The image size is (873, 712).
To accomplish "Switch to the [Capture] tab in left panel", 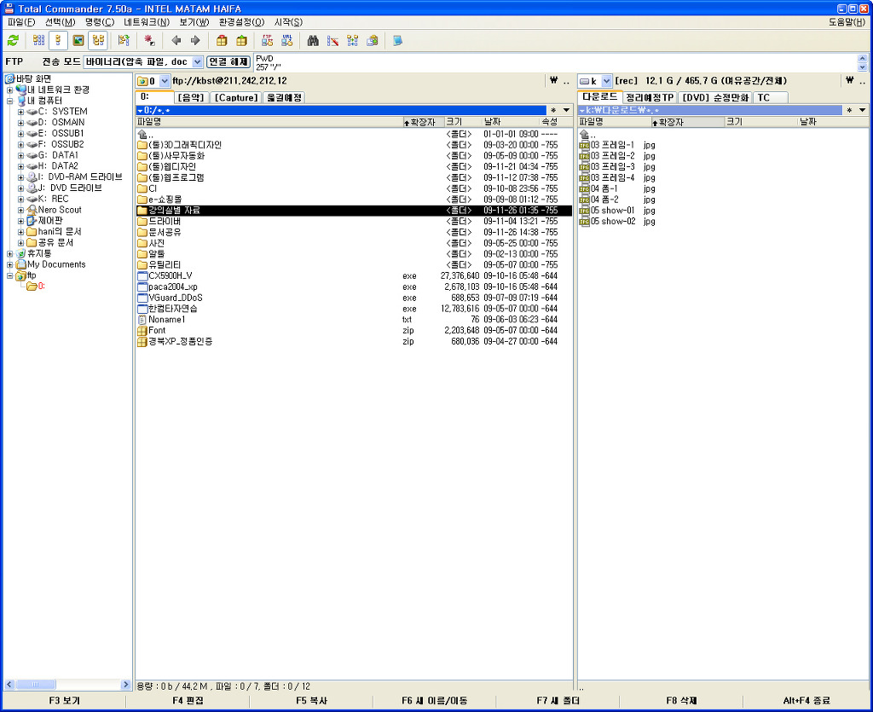I will point(234,98).
